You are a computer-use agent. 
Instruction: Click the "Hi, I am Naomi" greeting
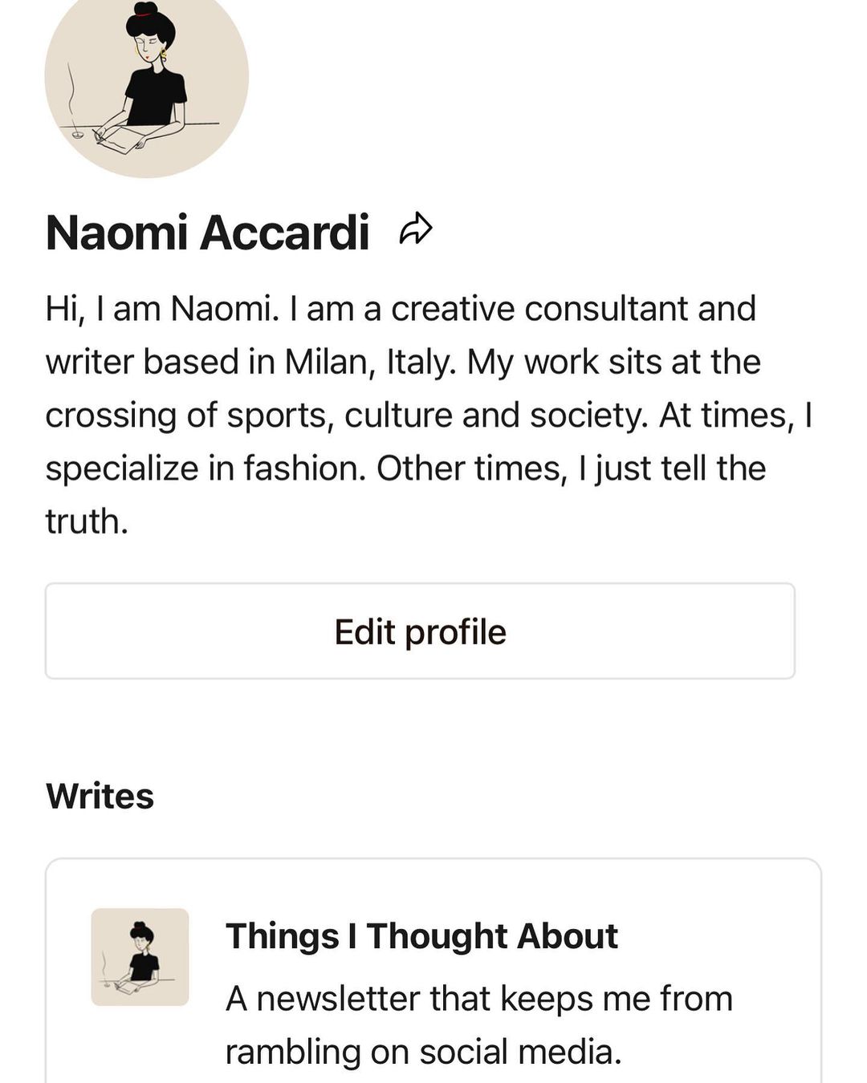pos(162,309)
